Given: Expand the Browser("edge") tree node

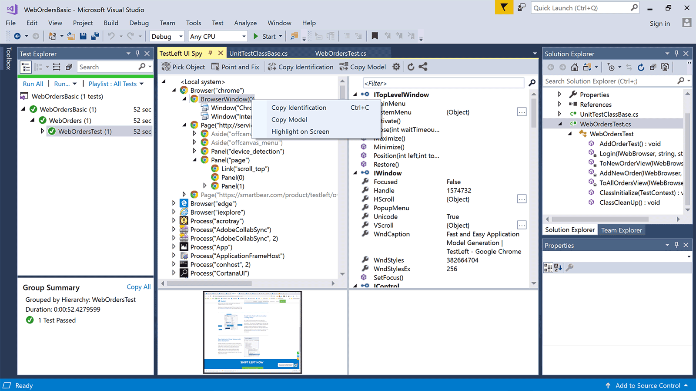Looking at the screenshot, I should pos(174,203).
